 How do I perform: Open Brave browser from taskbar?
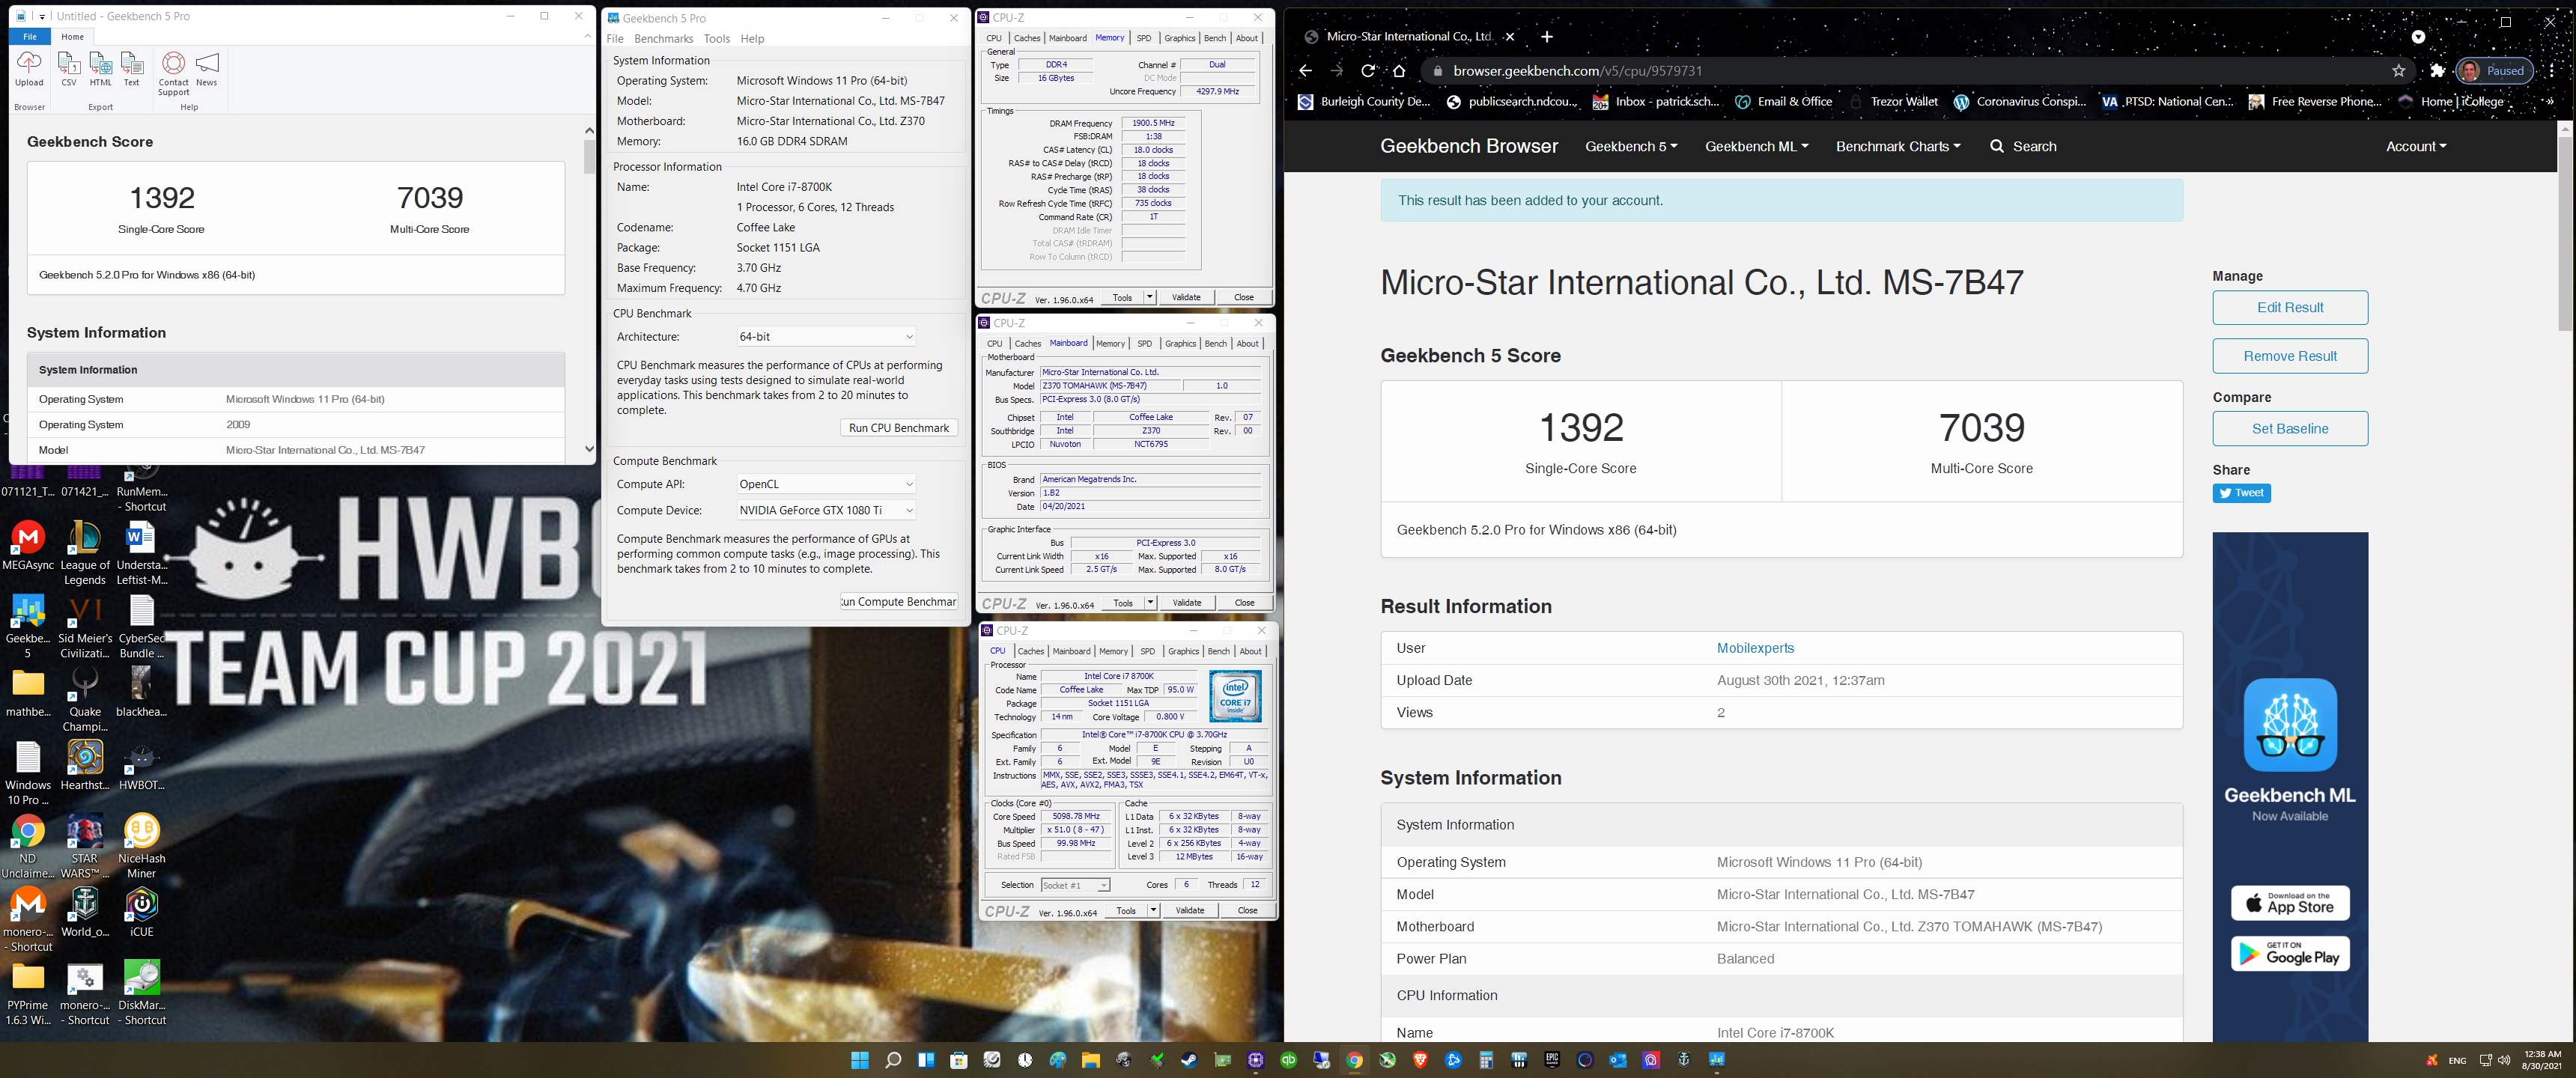pyautogui.click(x=1420, y=1060)
